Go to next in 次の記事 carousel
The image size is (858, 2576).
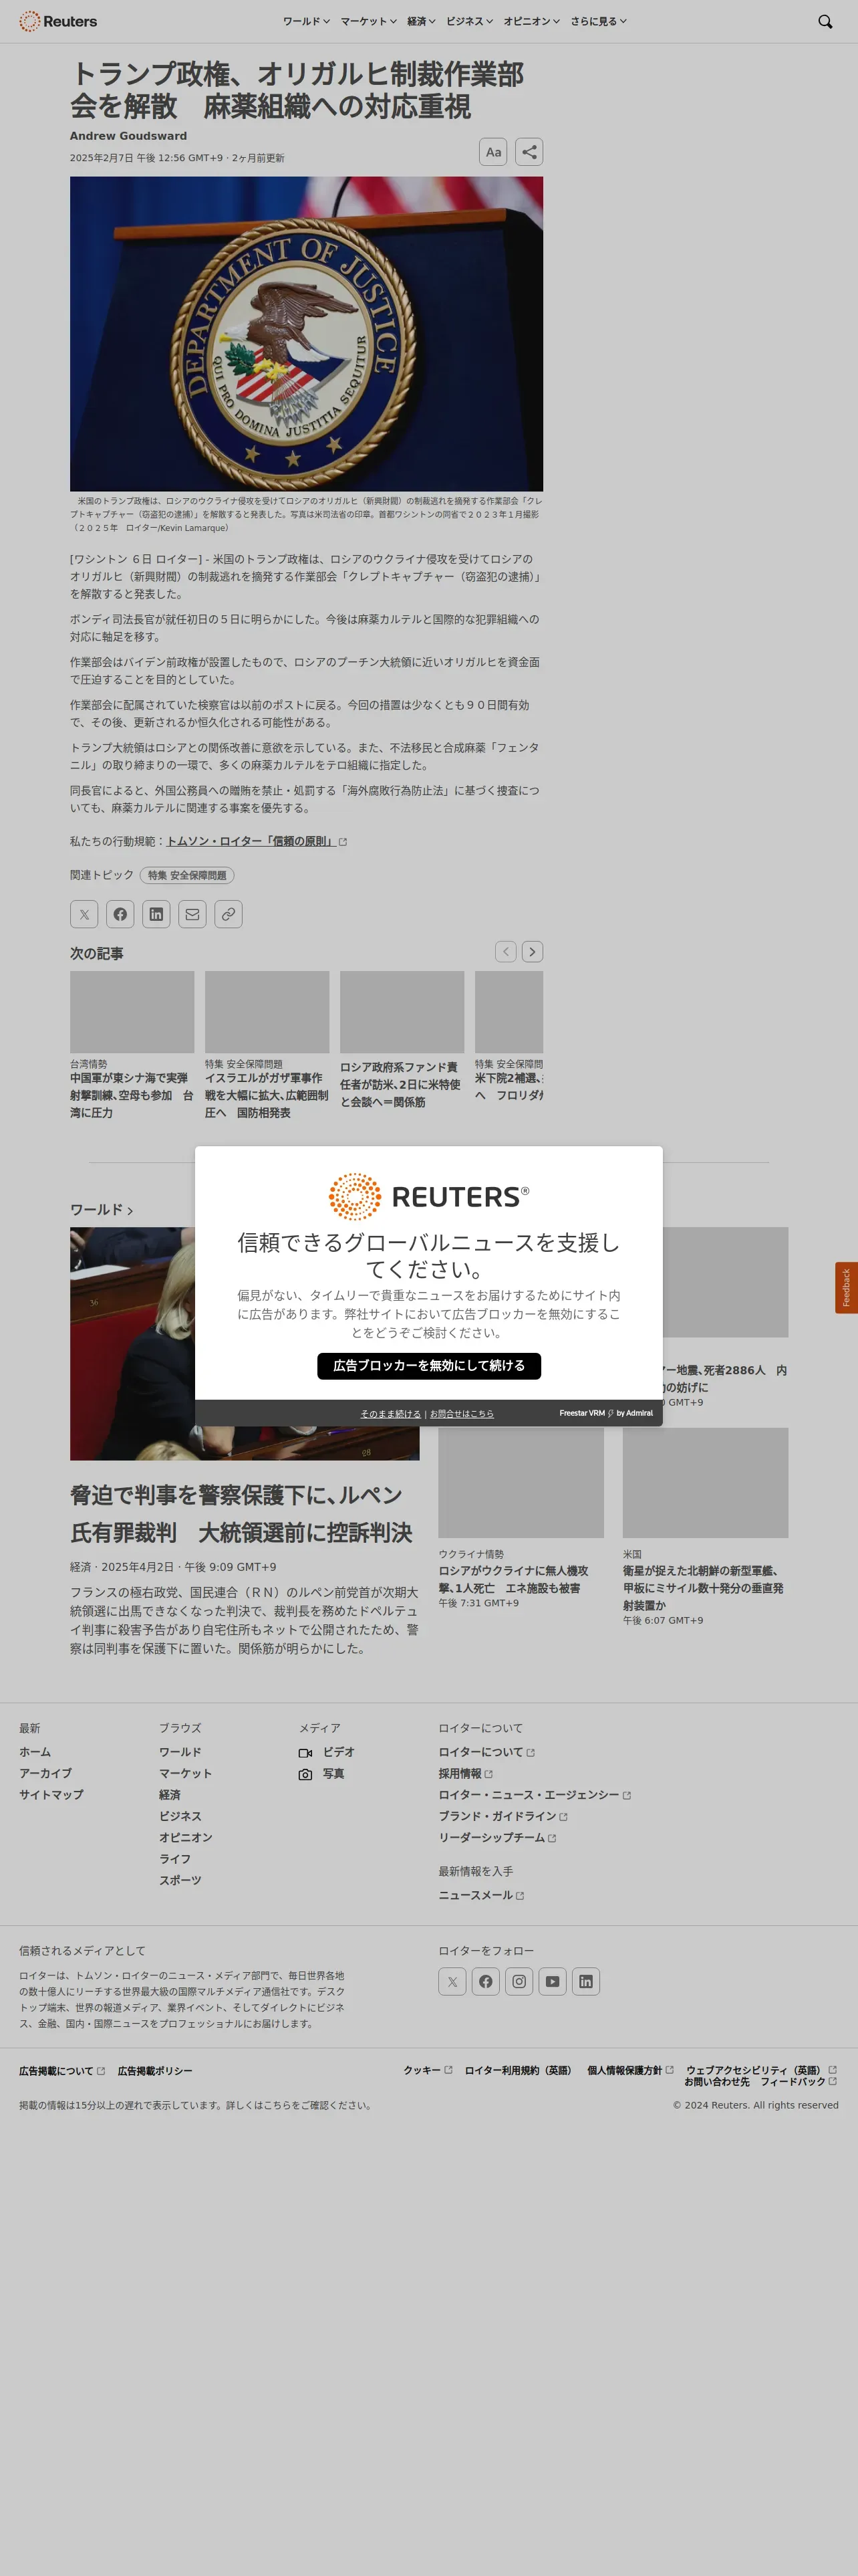click(533, 951)
